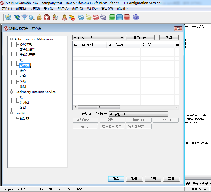
Task: Click the two-users group toolbar icon
Action: (72, 17)
